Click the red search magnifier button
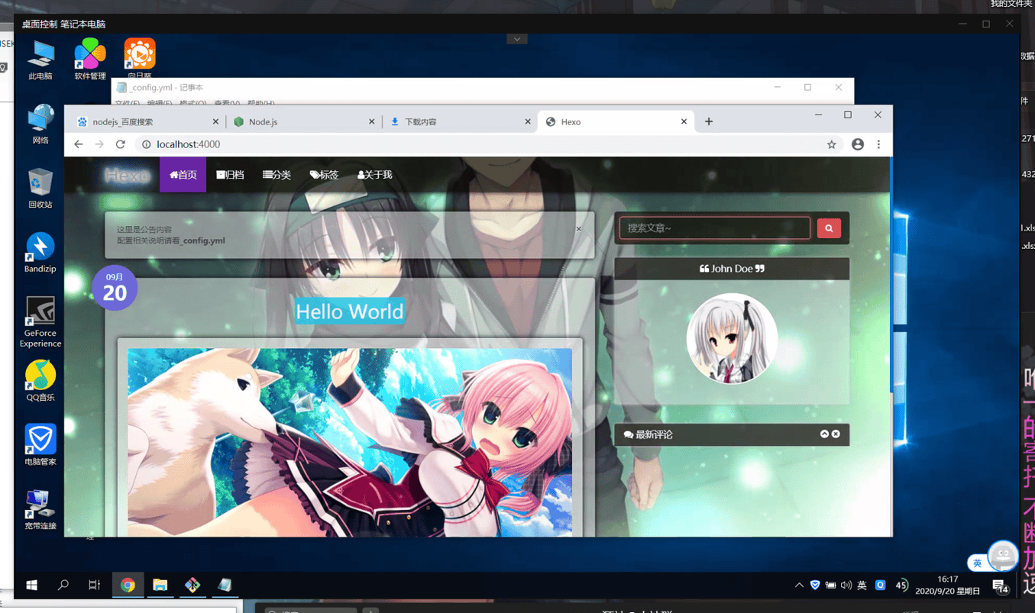 (x=829, y=228)
